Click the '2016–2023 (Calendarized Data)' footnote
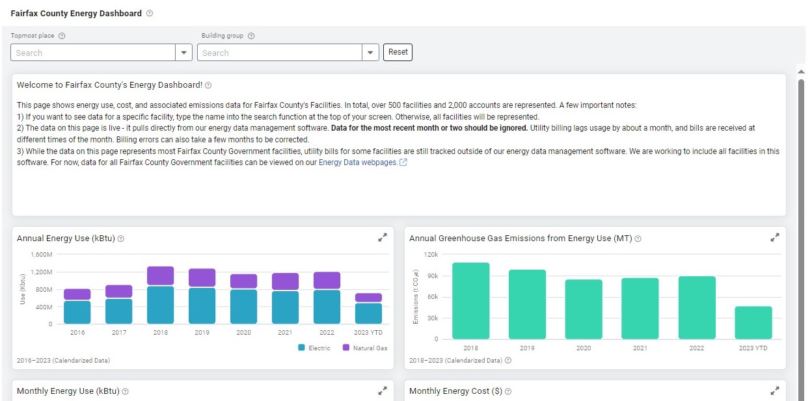This screenshot has height=401, width=812. tap(63, 360)
